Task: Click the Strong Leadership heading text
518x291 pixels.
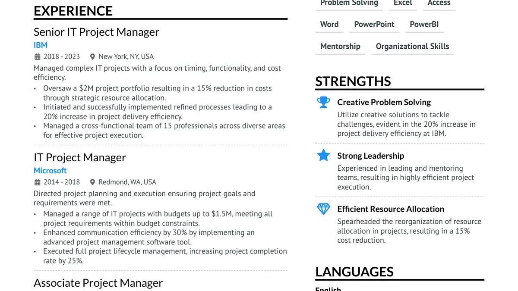Action: pos(370,156)
